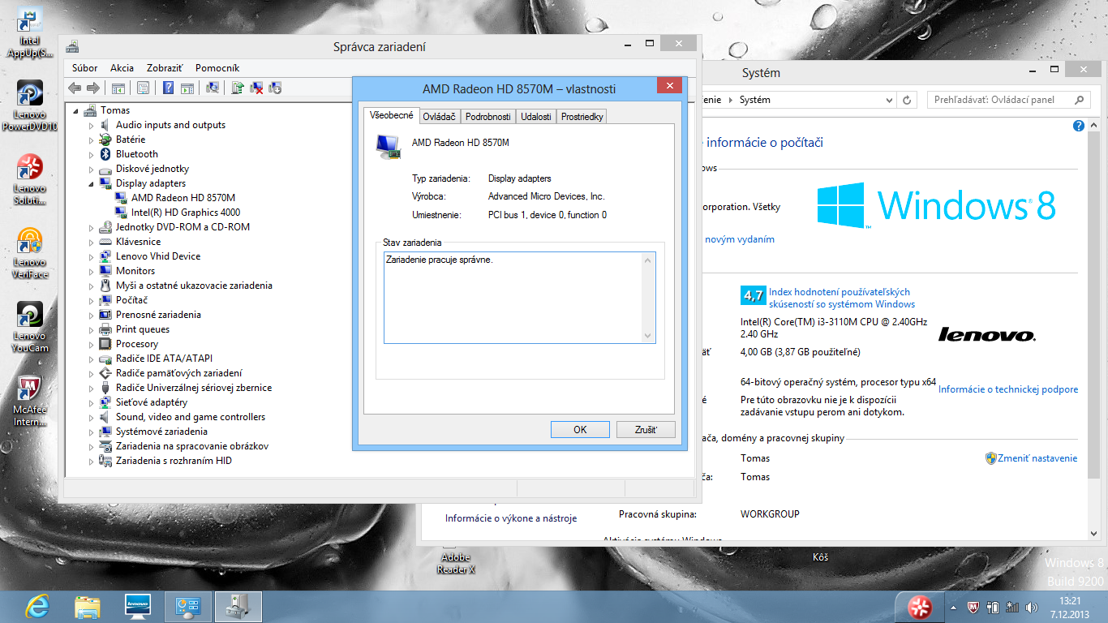Click the Intel AppUp desktop shortcut

[x=30, y=32]
